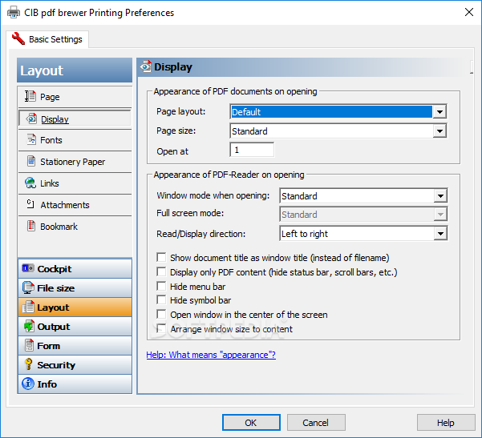The height and width of the screenshot is (438, 482).
Task: Tick the Hide menu bar checkbox
Action: (x=161, y=286)
